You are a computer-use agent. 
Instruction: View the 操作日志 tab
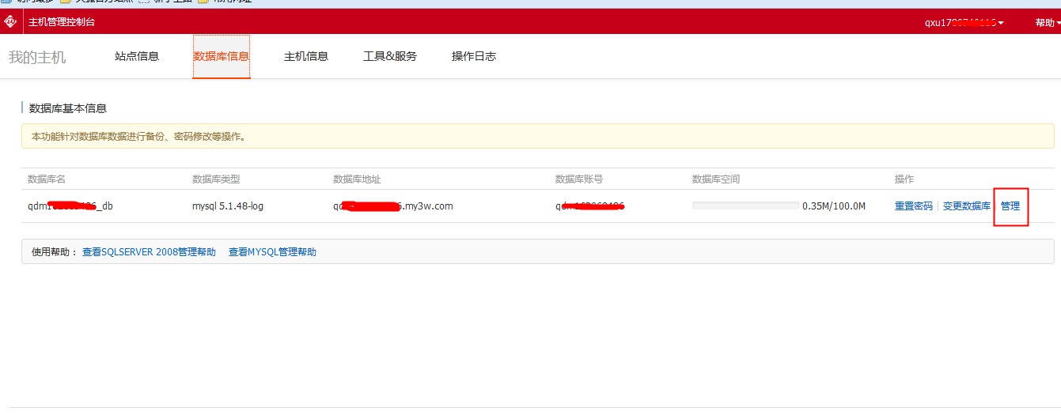[x=474, y=56]
